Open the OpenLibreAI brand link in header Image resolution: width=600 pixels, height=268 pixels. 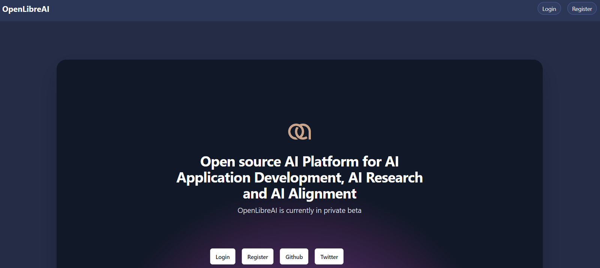point(26,9)
